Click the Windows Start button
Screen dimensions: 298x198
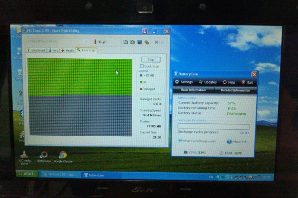(27, 174)
